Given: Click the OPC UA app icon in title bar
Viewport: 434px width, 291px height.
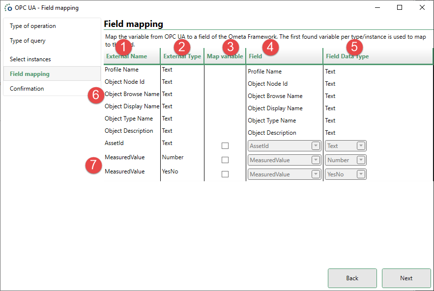Looking at the screenshot, I should (x=8, y=8).
